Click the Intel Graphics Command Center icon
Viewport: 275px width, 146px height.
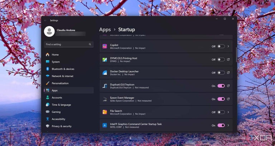[105, 125]
